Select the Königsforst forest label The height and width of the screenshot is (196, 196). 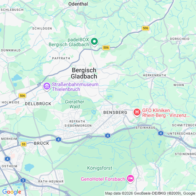pyautogui.click(x=100, y=168)
